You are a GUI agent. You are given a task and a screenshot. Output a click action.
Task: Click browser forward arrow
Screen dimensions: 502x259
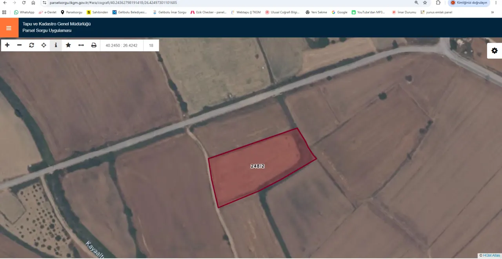point(15,3)
